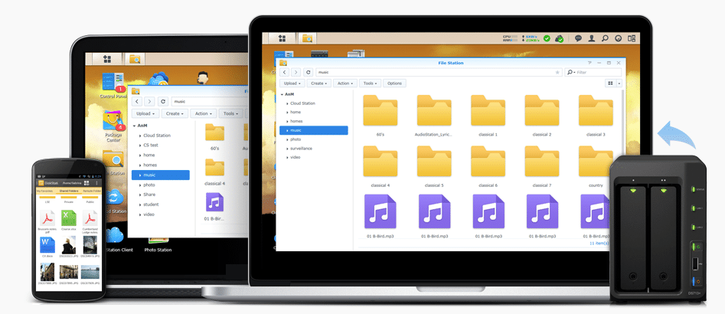Click the music path field on large laptop

[x=439, y=72]
